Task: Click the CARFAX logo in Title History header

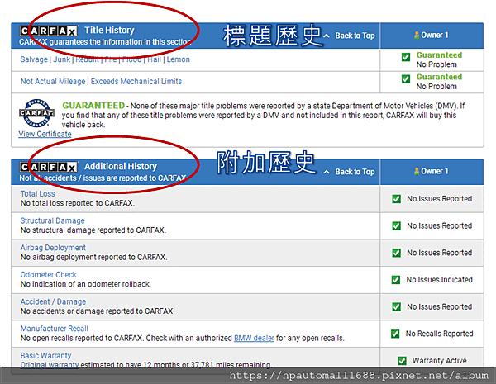Action: tap(49, 31)
